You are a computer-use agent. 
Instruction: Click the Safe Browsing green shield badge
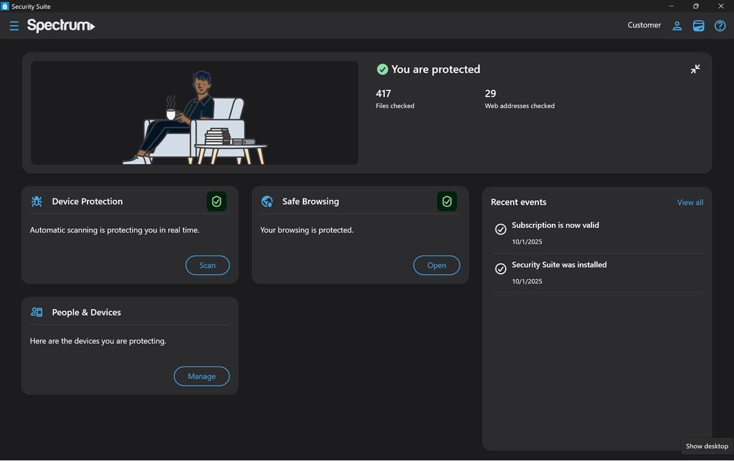click(x=447, y=201)
